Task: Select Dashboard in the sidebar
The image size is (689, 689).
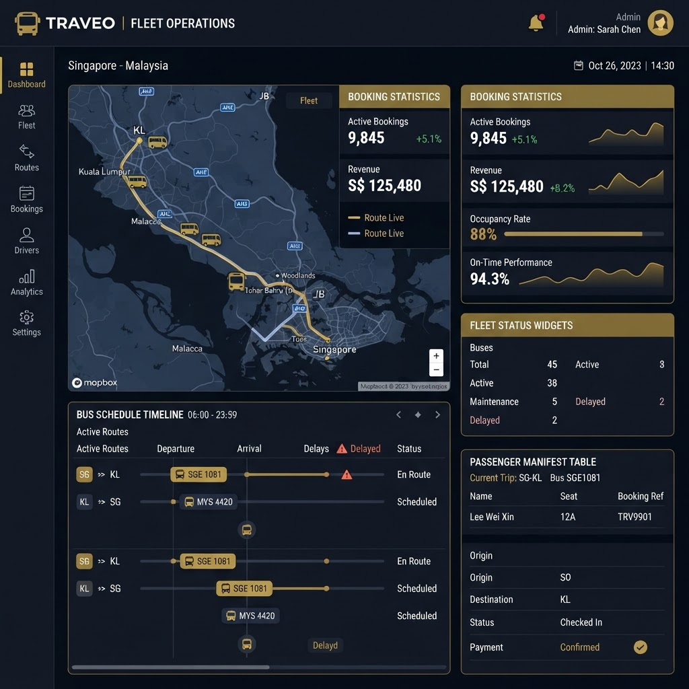Action: [x=26, y=75]
